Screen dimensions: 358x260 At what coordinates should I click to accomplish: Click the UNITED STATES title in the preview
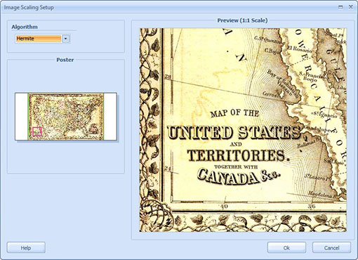pos(234,132)
